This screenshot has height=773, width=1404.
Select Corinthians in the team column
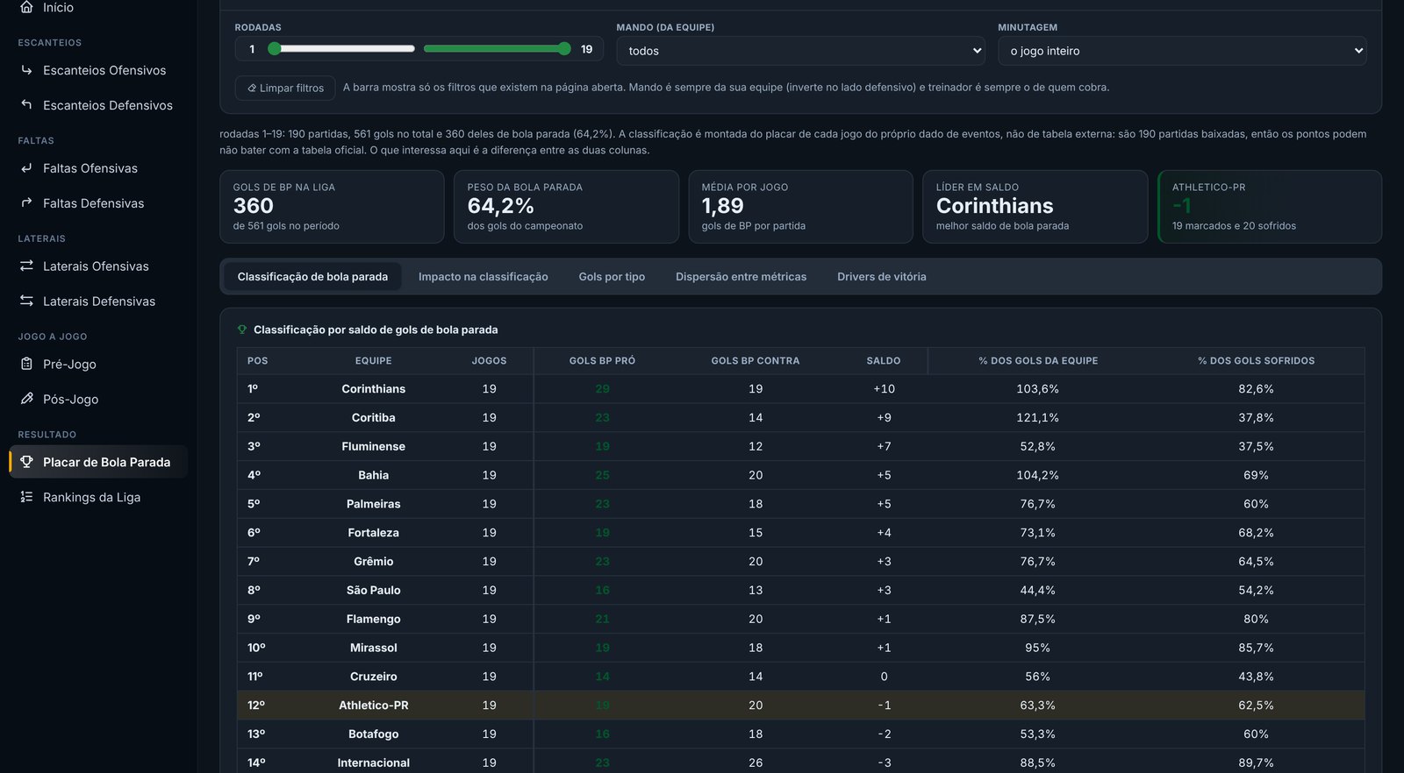[374, 389]
